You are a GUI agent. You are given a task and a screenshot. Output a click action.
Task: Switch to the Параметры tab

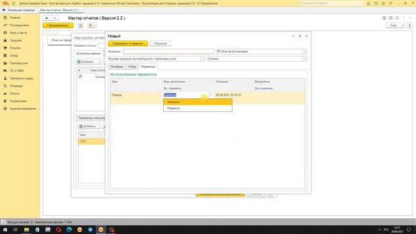[x=148, y=66]
